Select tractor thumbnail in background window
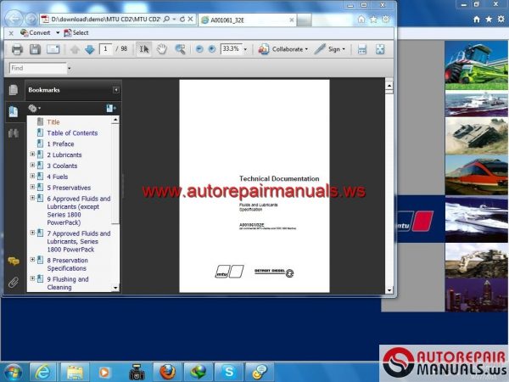Screen dimensions: 509x382 coord(476,65)
